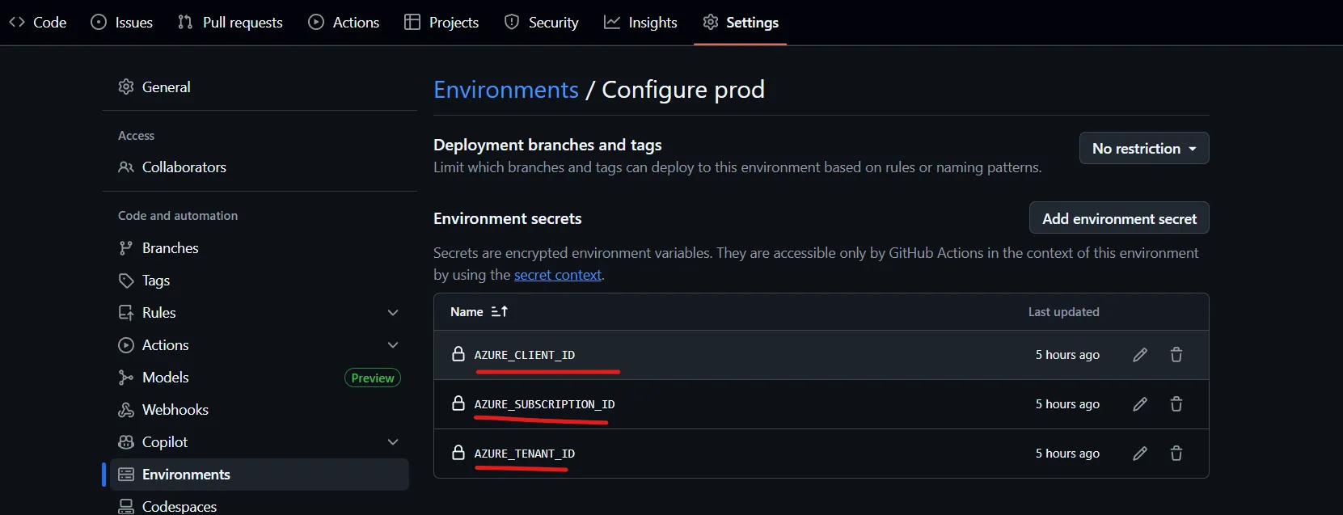Expand the Actions sidebar section chevron
This screenshot has height=515, width=1343.
(x=393, y=345)
